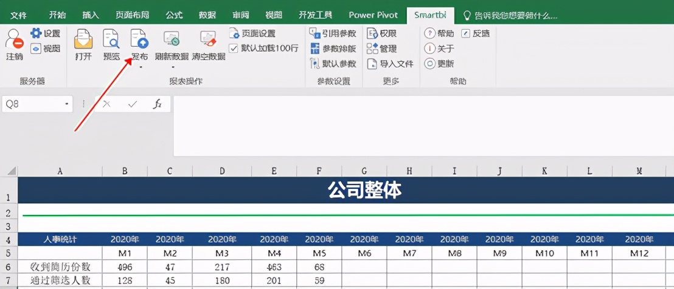Click the cell containing 217
Image resolution: width=674 pixels, height=289 pixels.
222,267
